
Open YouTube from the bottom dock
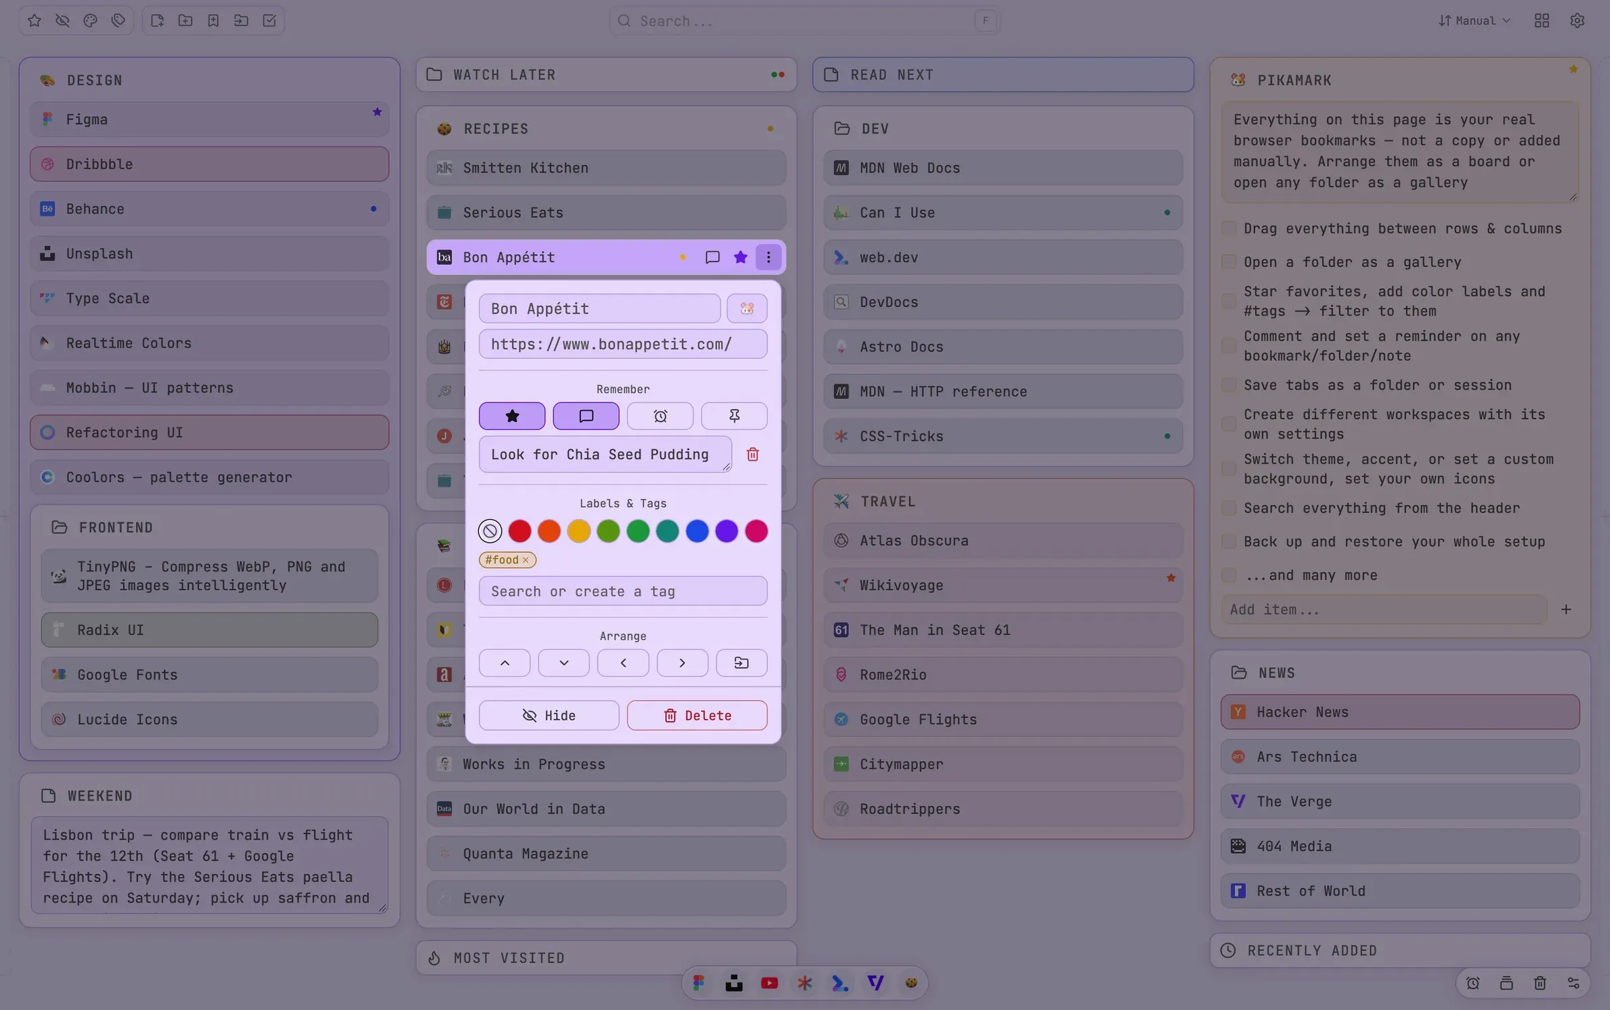769,983
